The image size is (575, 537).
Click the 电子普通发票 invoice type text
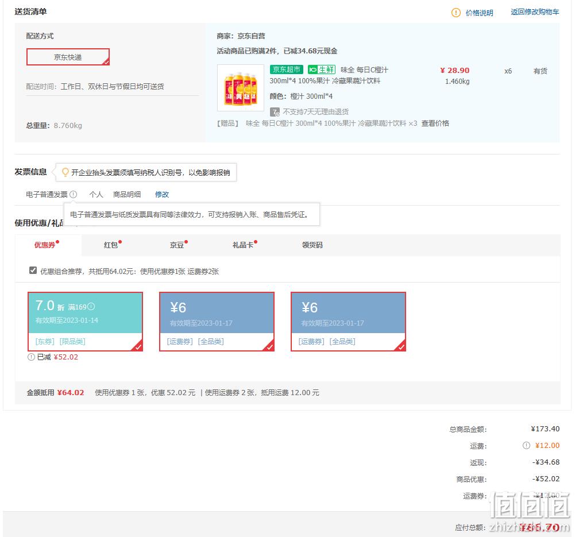click(47, 194)
